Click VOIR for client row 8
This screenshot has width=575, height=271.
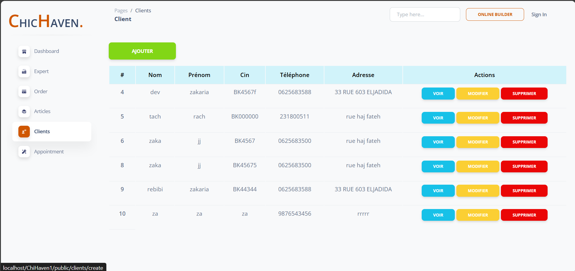click(x=438, y=166)
